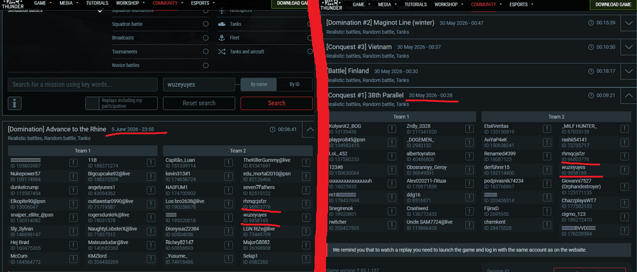The width and height of the screenshot is (637, 272).
Task: Click the anchor Fleet icon
Action: pyautogui.click(x=222, y=38)
